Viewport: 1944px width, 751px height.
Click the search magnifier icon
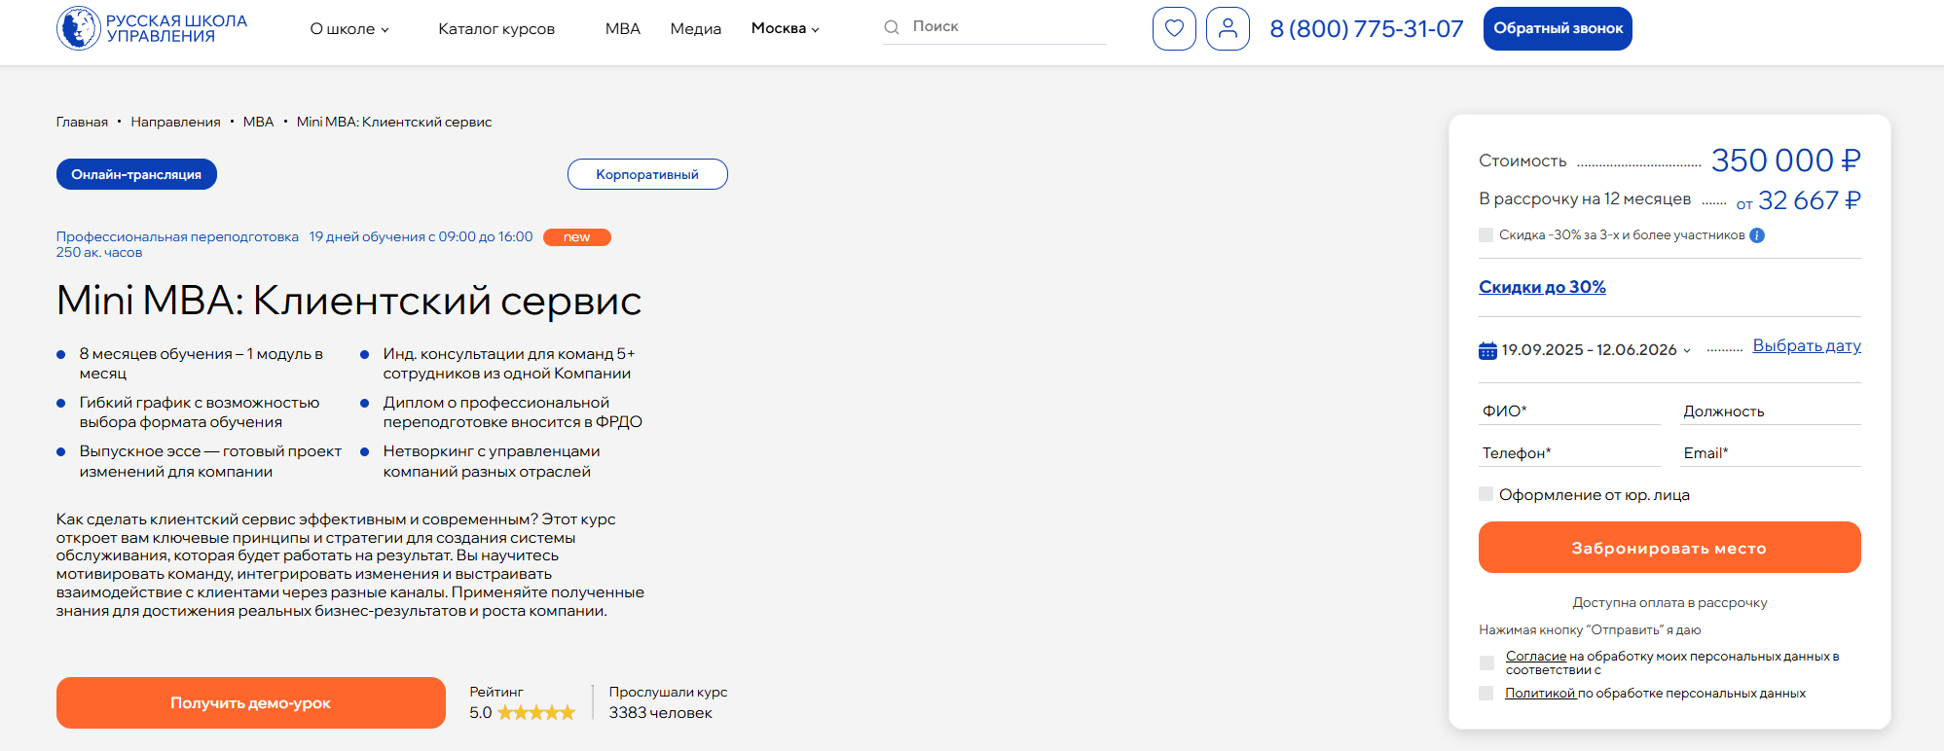[891, 27]
